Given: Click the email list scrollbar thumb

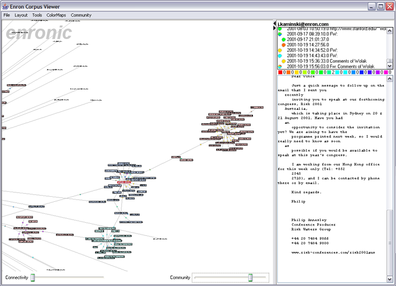Looking at the screenshot, I should (x=390, y=61).
